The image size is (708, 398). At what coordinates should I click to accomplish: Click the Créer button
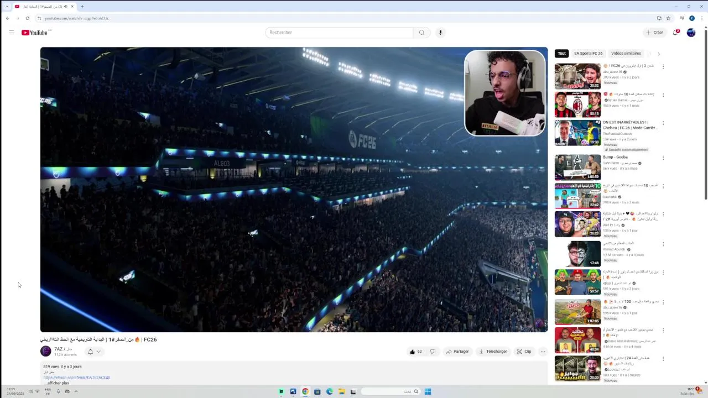click(x=654, y=33)
